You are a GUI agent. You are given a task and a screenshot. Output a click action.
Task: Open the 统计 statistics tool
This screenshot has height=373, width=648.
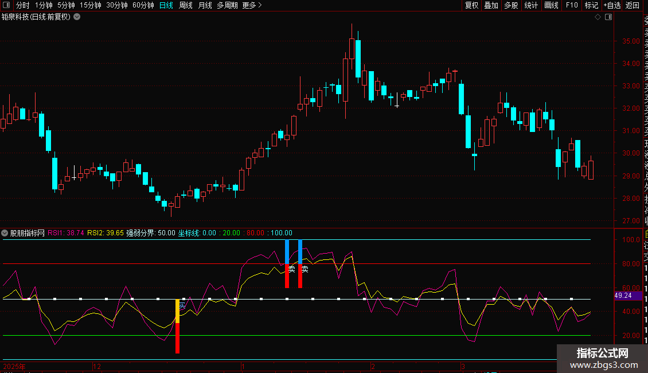531,5
